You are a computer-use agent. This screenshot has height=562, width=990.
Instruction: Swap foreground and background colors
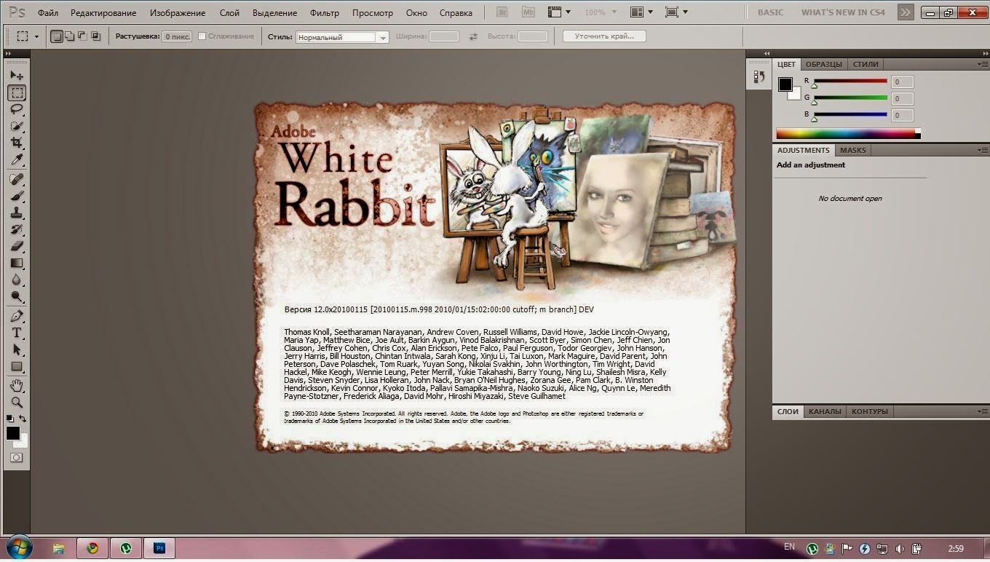(x=23, y=419)
